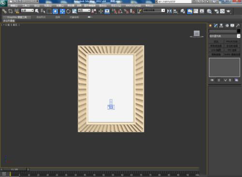Click the Use Pivot Point Center icon
The width and height of the screenshot is (242, 177).
(x=94, y=11)
